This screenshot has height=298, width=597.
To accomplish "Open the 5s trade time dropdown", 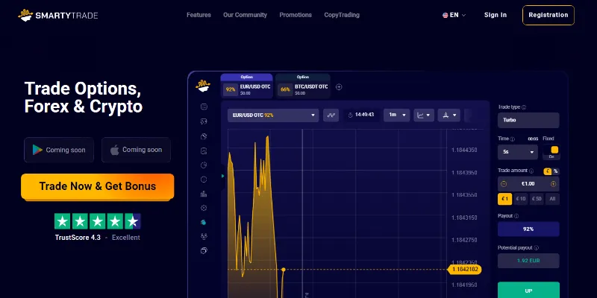I will tap(518, 152).
